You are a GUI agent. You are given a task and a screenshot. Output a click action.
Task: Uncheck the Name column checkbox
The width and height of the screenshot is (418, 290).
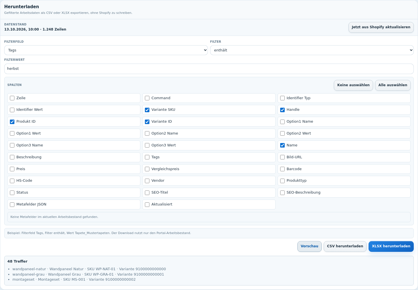click(x=282, y=145)
